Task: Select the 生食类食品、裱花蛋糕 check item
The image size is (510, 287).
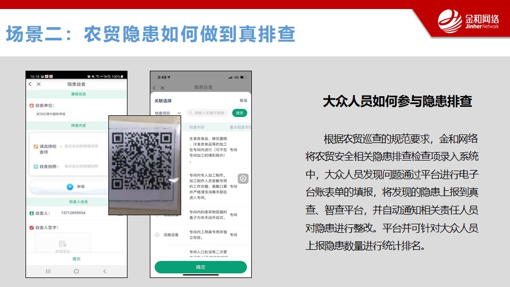Action: pos(208,150)
